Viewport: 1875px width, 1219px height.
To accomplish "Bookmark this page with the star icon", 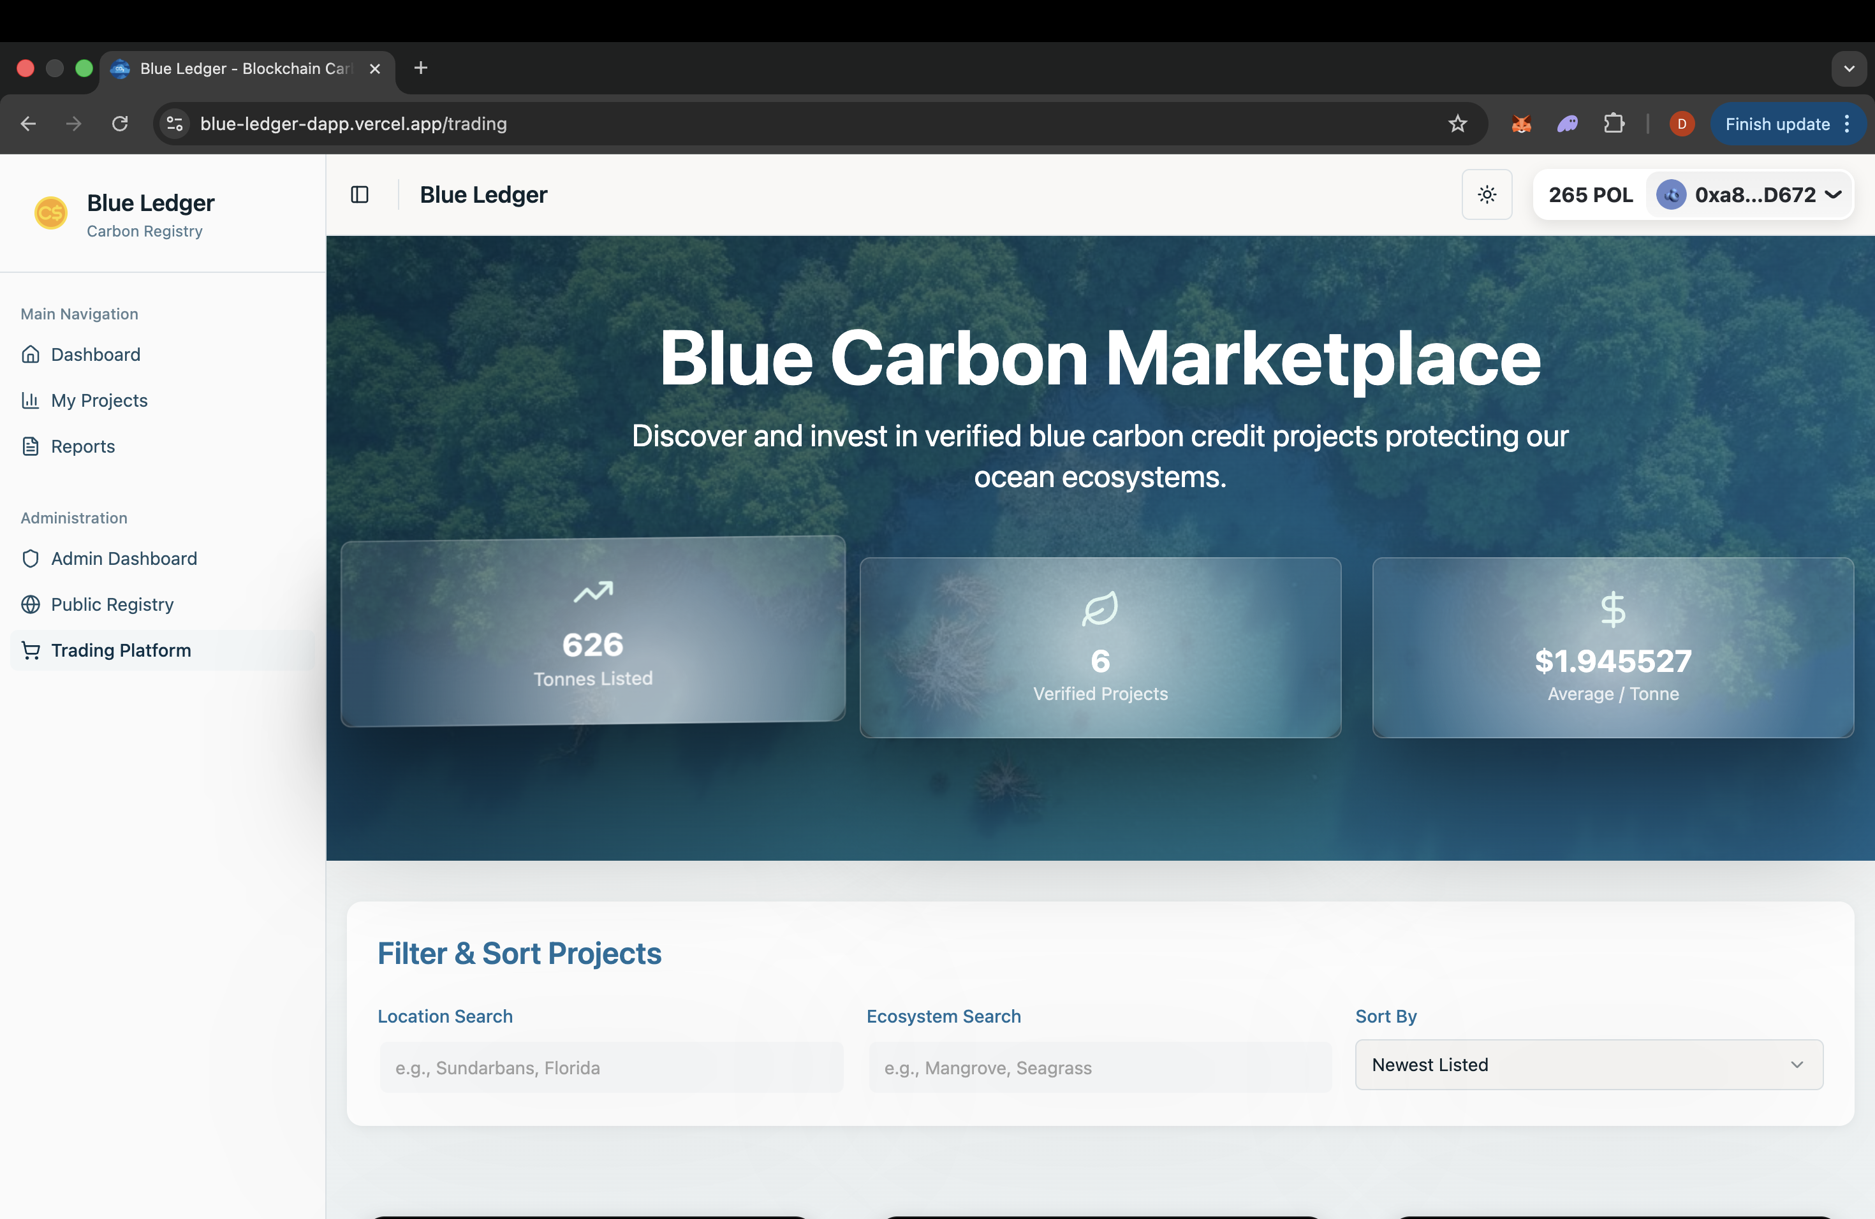I will coord(1457,124).
